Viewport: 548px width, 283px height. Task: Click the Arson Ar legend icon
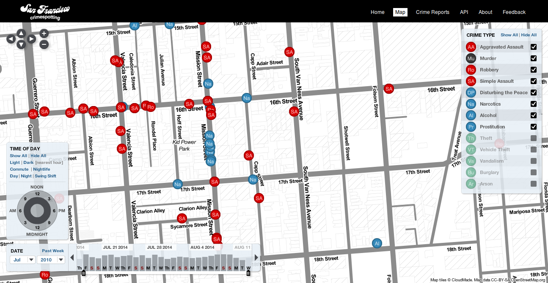[x=471, y=184]
